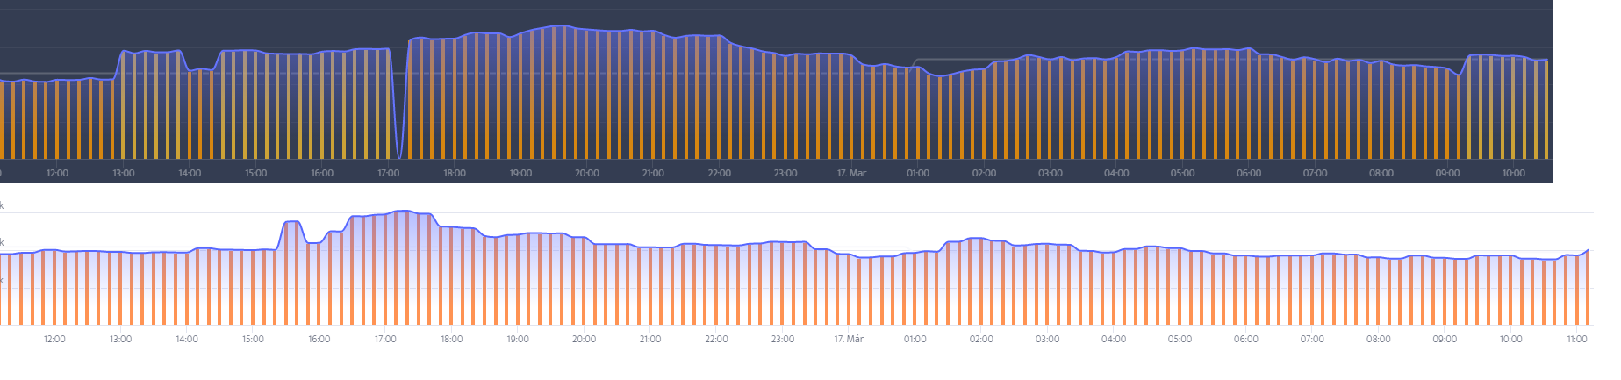This screenshot has height=380, width=1621.
Task: Select the 13:00 label on the dark chart
Action: click(124, 173)
